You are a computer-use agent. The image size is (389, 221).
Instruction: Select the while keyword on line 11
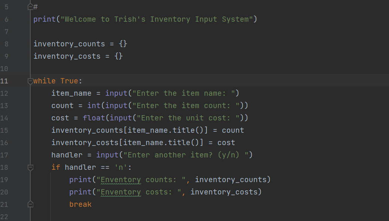point(44,81)
